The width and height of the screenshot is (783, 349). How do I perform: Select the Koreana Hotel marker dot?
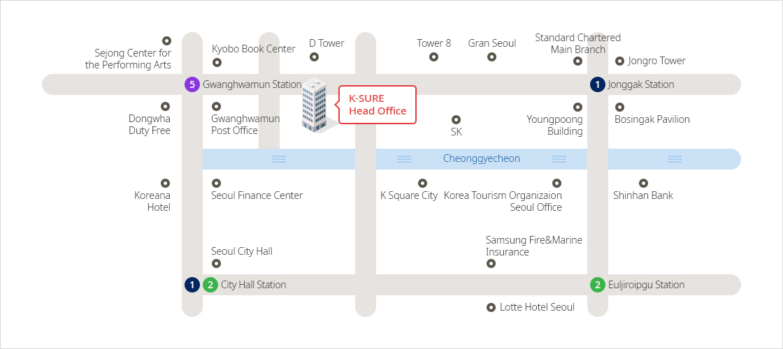click(165, 183)
